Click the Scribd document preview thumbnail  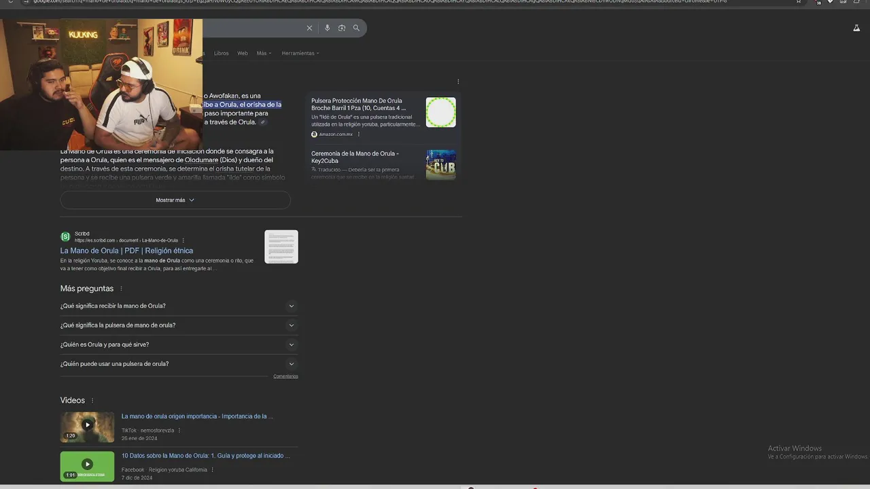281,247
